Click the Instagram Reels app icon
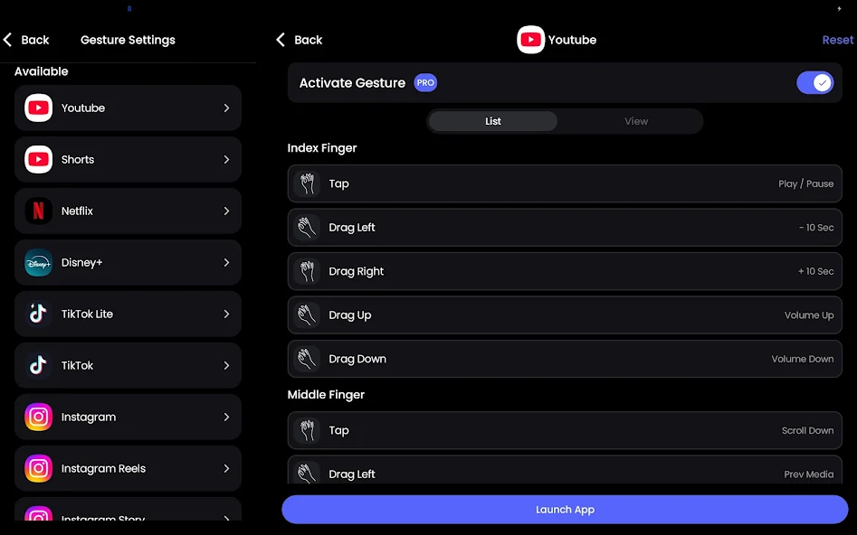 click(38, 469)
